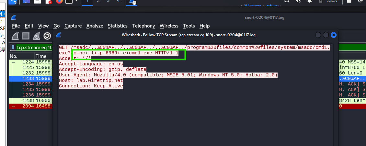366x146 pixels.
Task: Open the Go menu
Action: coord(57,26)
